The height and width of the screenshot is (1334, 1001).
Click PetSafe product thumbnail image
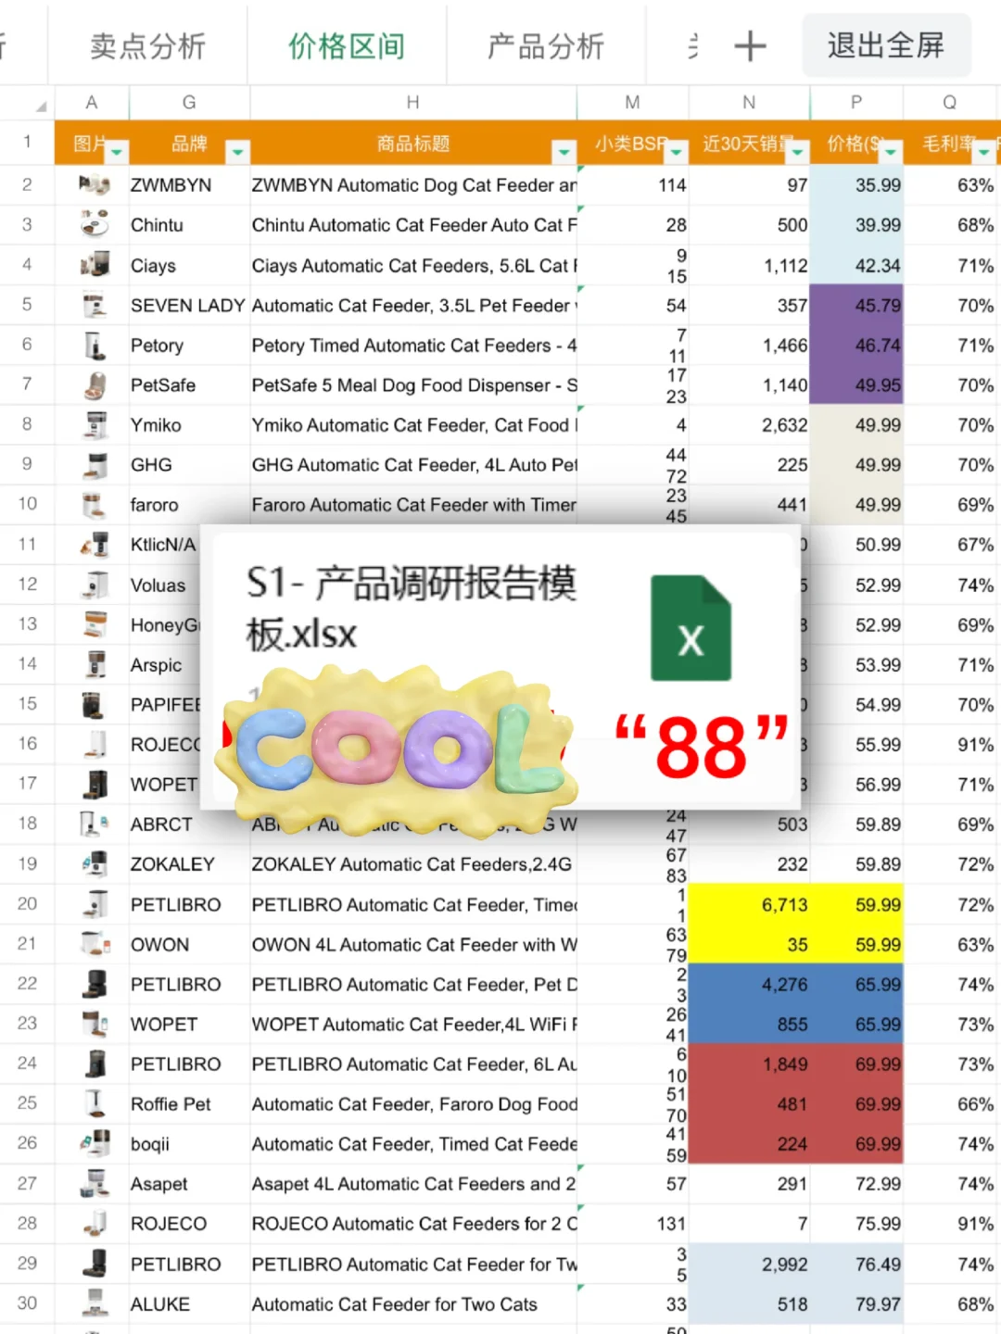coord(94,385)
